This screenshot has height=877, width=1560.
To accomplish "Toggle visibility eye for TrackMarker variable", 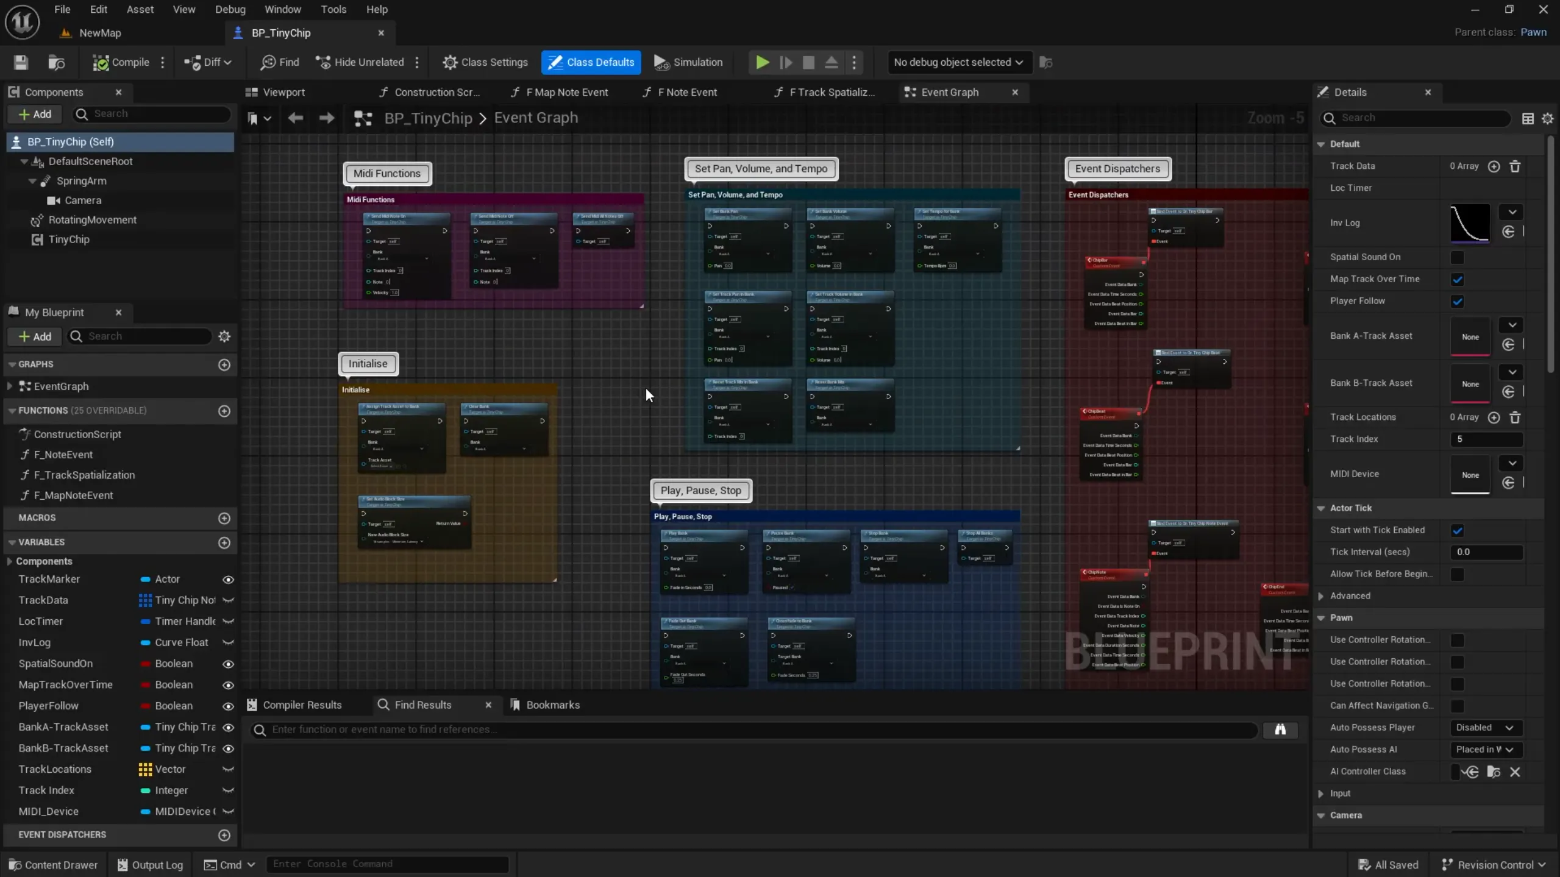I will click(x=228, y=580).
